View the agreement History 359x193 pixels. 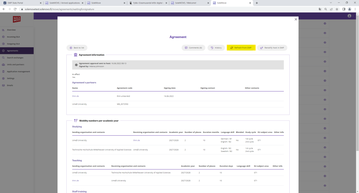216,48
